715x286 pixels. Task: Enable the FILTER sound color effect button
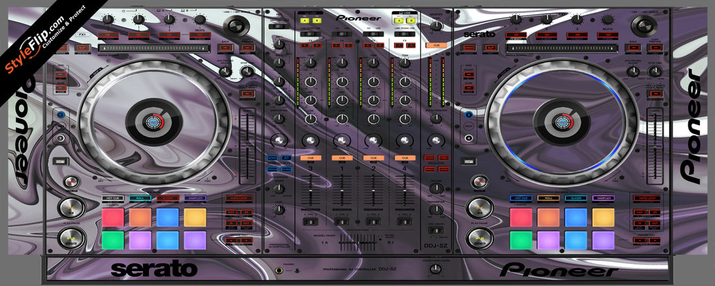pos(287,169)
